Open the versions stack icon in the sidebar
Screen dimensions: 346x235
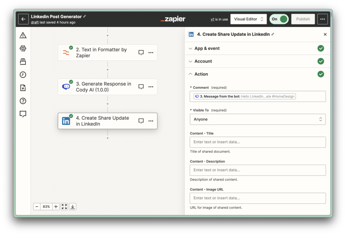23,61
